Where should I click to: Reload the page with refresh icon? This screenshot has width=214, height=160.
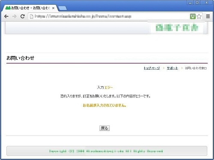pyautogui.click(x=23, y=16)
